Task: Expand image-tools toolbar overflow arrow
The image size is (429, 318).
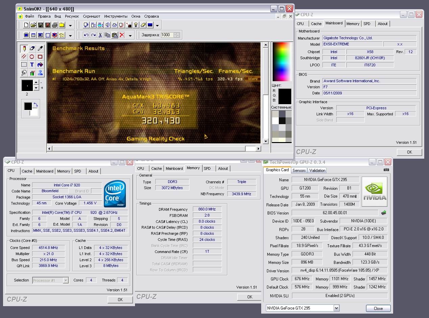Action: [157, 25]
